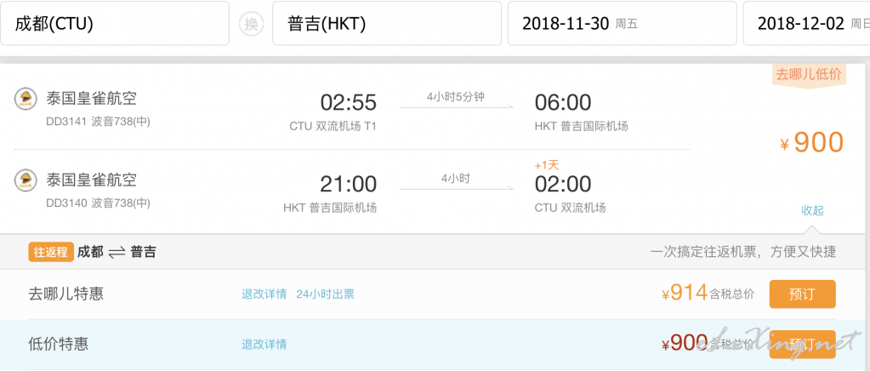
Task: Click the round-trip arrows icon between 成都 and 普吉
Action: click(117, 253)
